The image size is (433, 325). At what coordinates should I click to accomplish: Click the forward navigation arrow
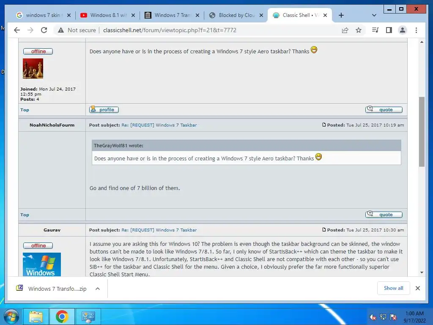click(x=30, y=30)
